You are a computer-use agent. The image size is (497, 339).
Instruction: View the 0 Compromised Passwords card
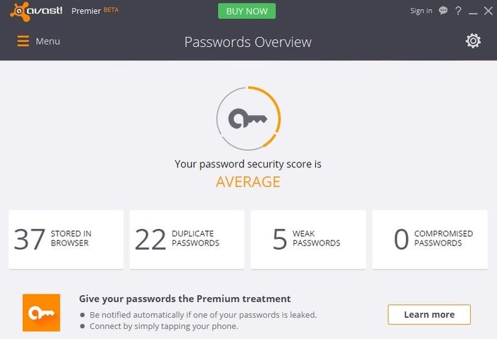430,239
